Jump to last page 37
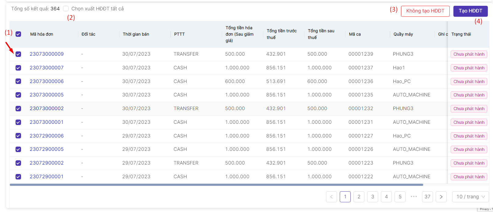 coord(427,197)
